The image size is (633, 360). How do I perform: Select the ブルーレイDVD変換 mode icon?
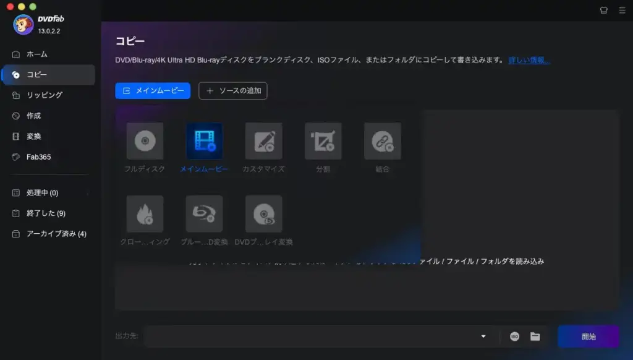204,212
